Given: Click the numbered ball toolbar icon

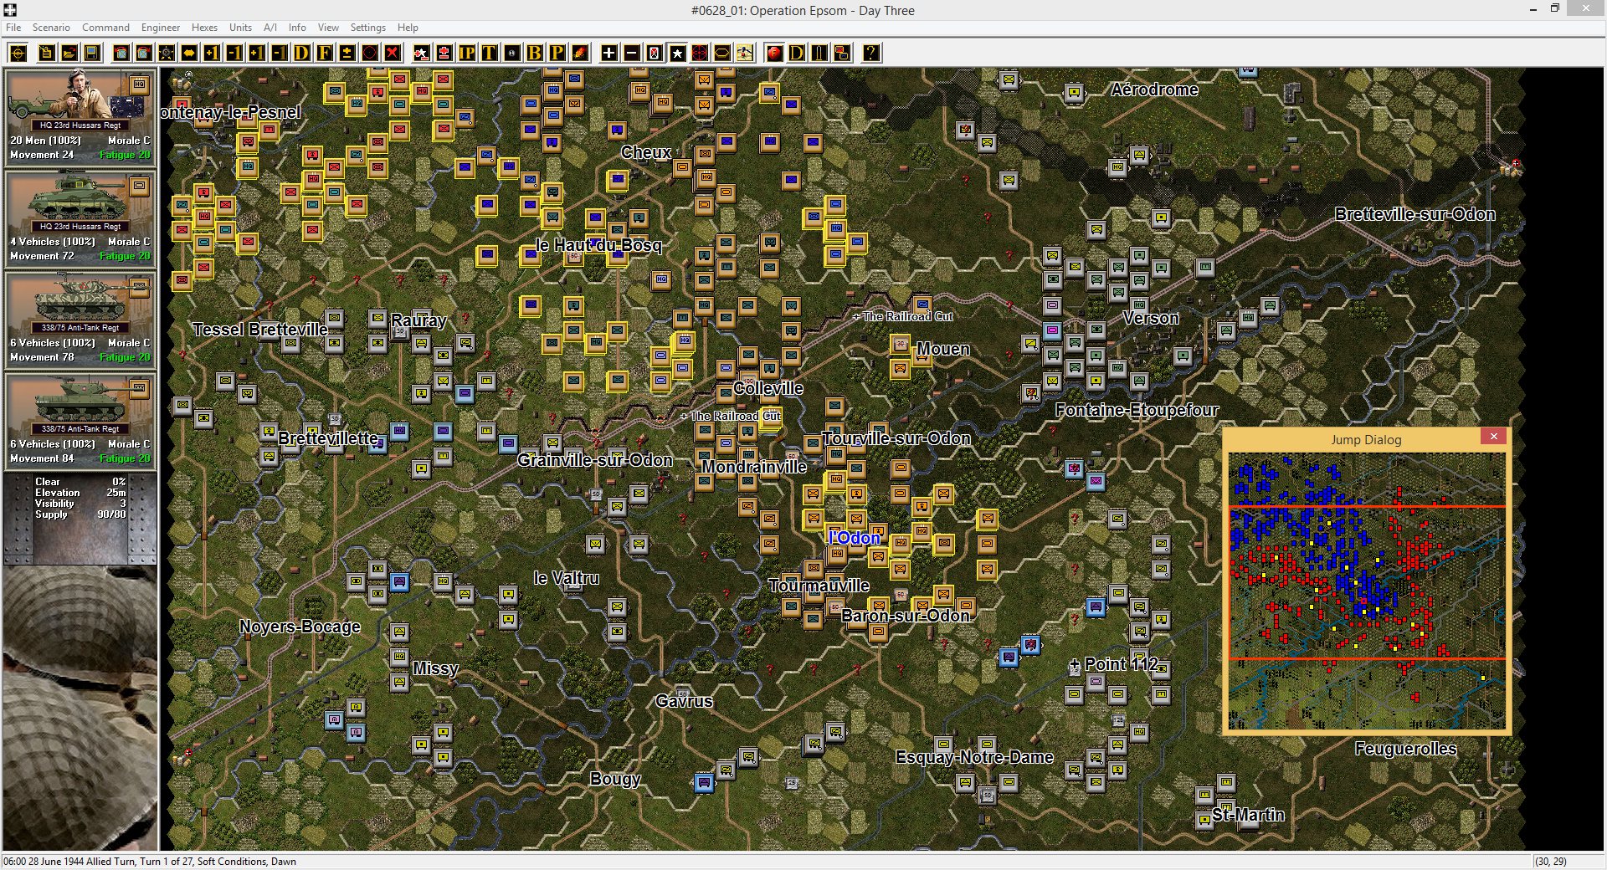Looking at the screenshot, I should 511,54.
